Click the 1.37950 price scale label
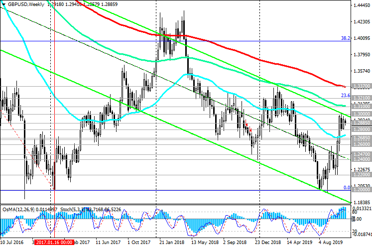This screenshot has width=372, height=248. (362, 54)
